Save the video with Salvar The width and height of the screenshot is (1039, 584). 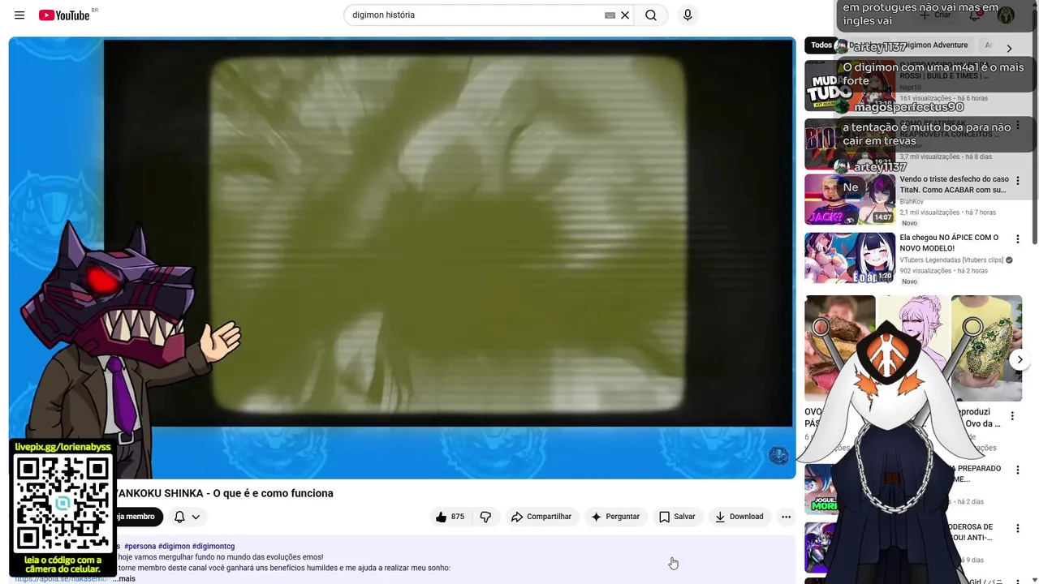point(677,517)
